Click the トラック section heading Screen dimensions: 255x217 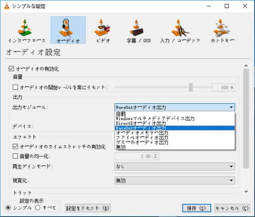(22, 193)
